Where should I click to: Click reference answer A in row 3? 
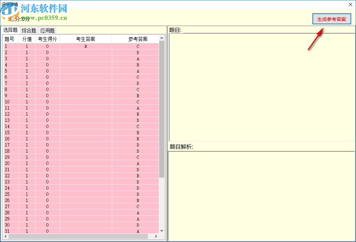(138, 59)
